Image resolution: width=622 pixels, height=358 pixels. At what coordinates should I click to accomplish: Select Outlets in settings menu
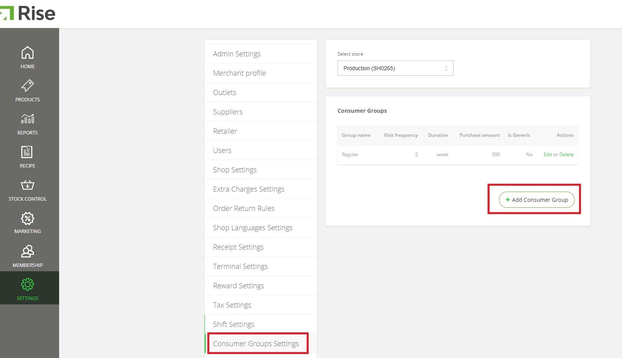(261, 92)
